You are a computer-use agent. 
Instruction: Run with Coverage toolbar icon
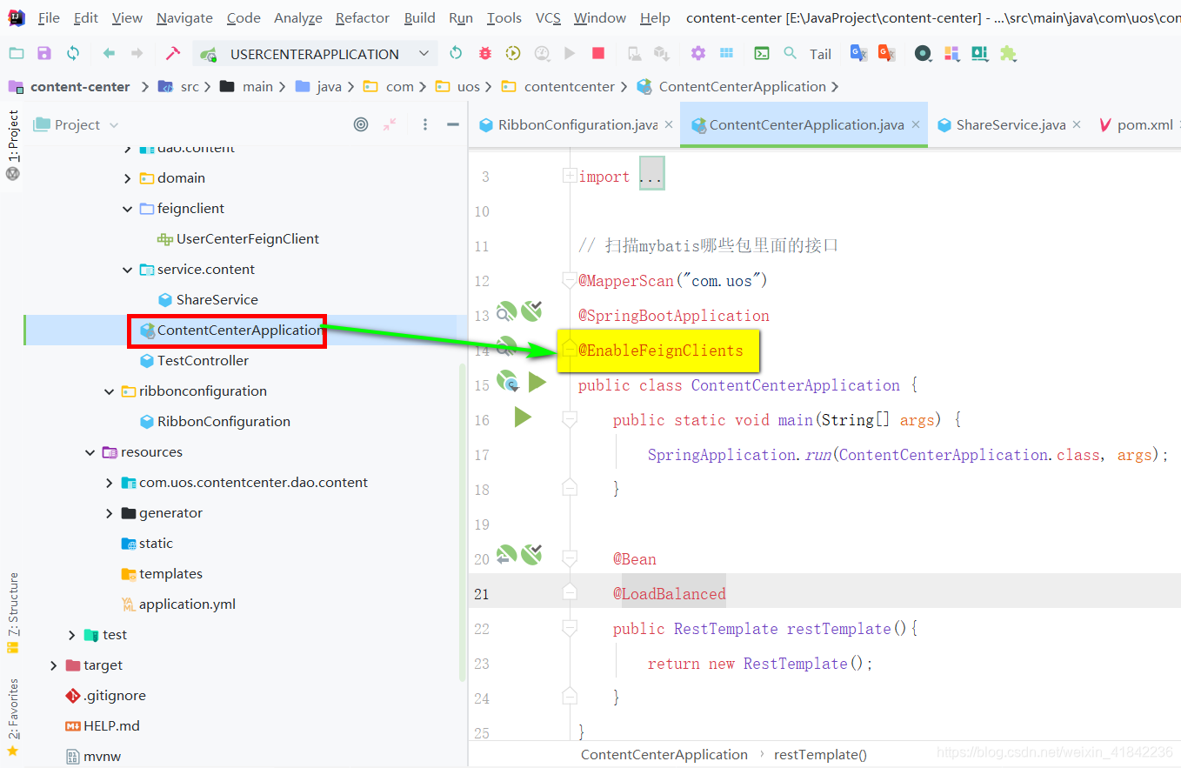513,54
